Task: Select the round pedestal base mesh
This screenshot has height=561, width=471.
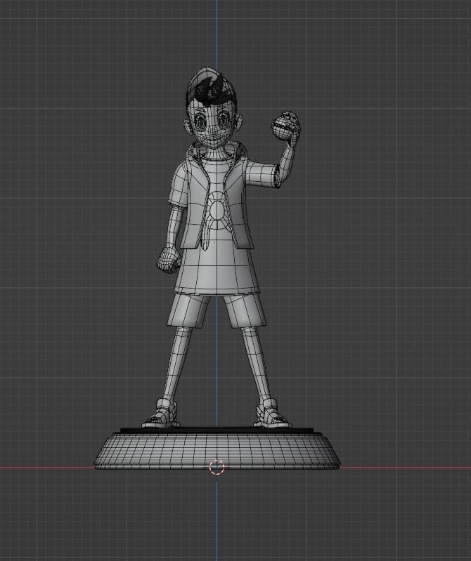Action: [x=217, y=449]
